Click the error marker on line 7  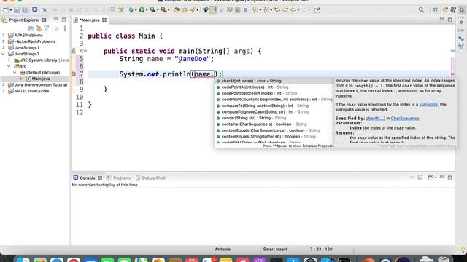point(74,74)
